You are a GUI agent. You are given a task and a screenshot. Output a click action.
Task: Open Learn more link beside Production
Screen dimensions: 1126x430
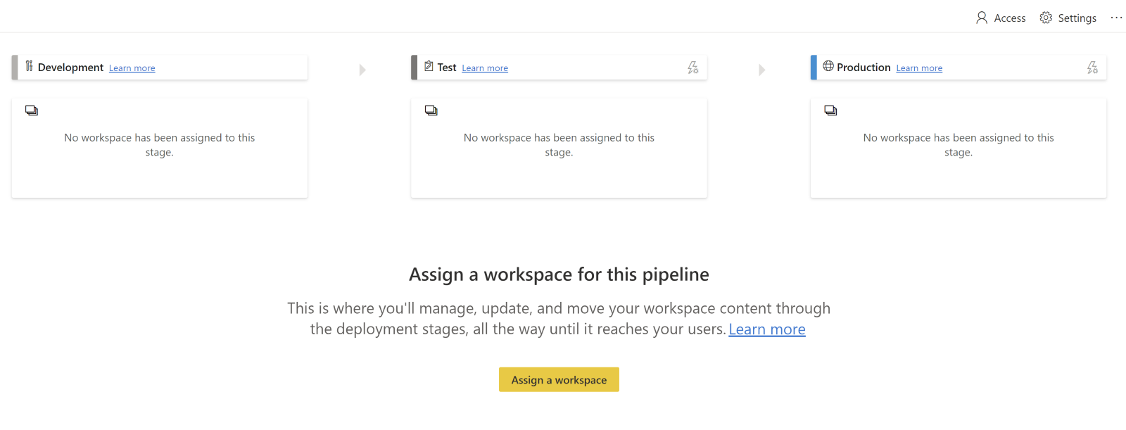pos(919,68)
